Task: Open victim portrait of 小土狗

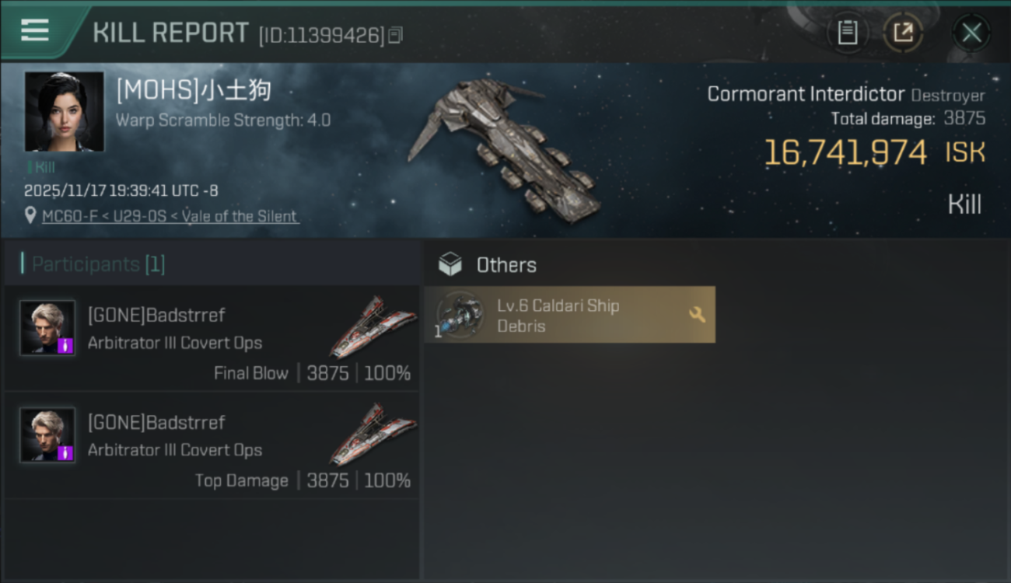Action: tap(64, 111)
